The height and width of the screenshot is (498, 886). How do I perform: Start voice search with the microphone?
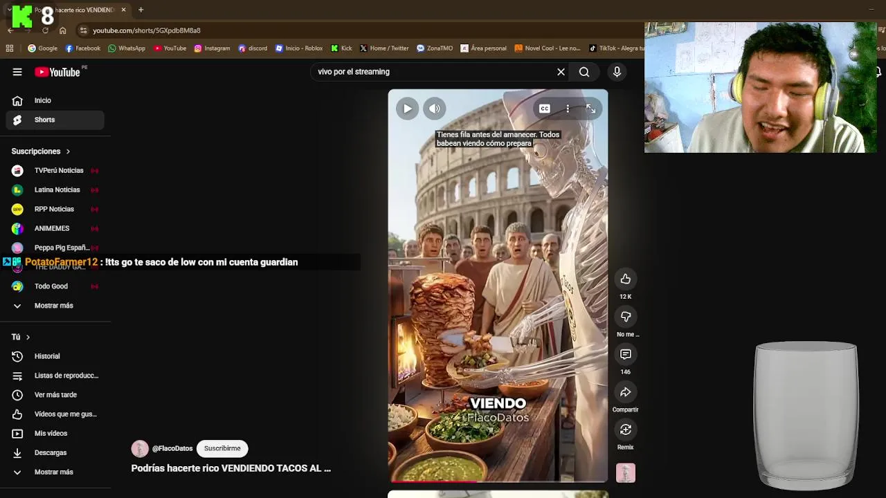617,72
